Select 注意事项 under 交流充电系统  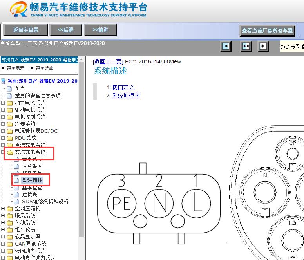click(x=32, y=166)
